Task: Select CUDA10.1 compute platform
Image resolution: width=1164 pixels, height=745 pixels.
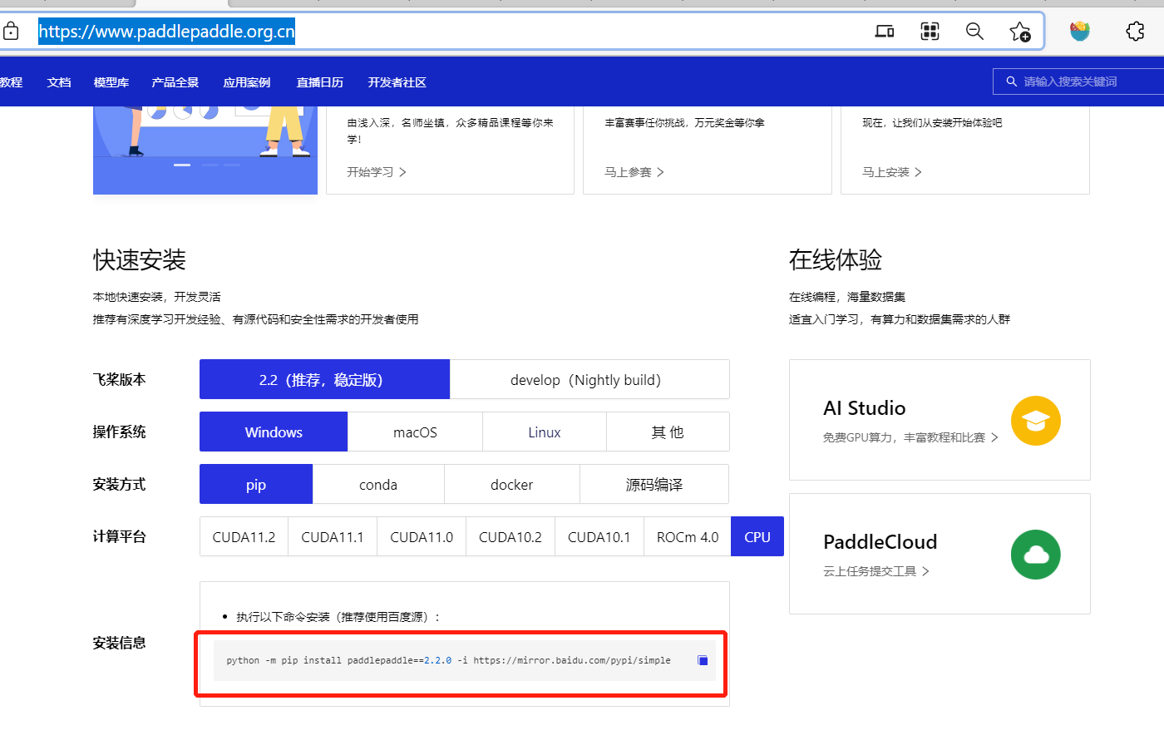Action: (599, 536)
